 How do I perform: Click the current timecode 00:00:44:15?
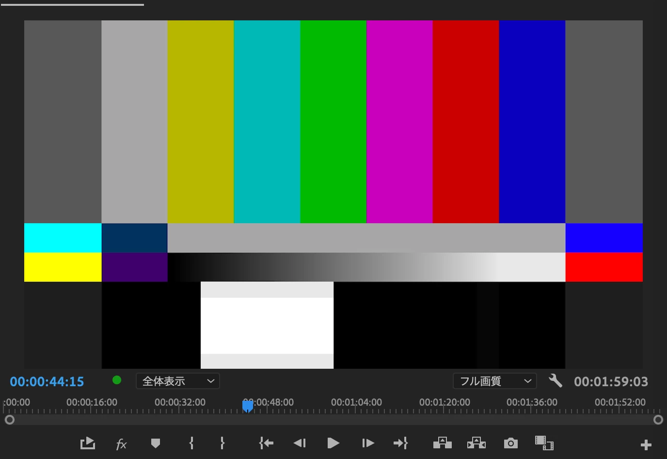click(x=47, y=382)
